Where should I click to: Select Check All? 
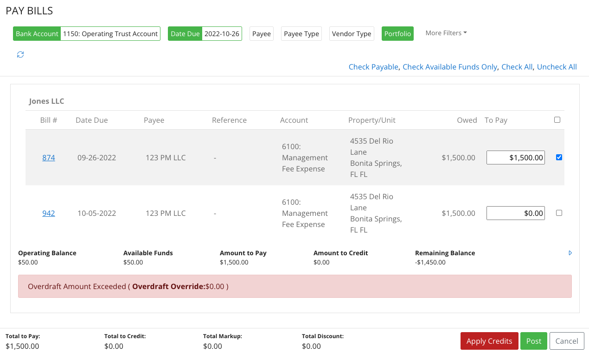click(517, 67)
